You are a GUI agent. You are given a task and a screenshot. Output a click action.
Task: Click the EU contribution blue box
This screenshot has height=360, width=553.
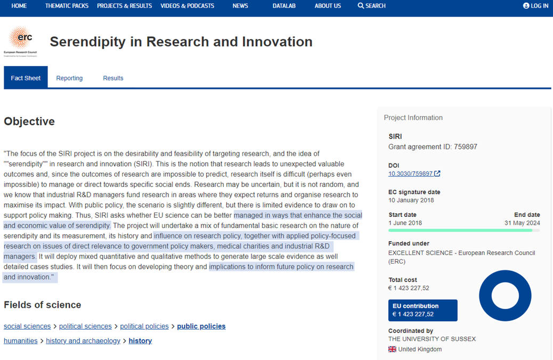(423, 310)
